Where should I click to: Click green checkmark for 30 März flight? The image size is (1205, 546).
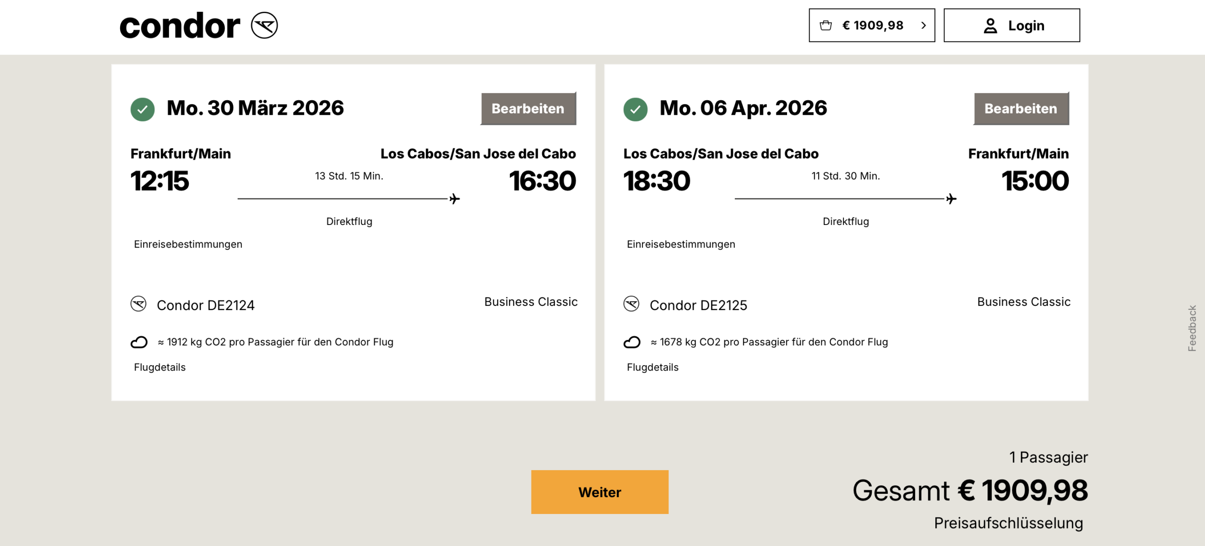[x=143, y=109]
